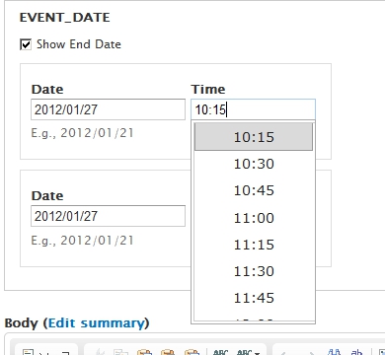Click the start Time input field
The image size is (385, 355).
coord(253,109)
